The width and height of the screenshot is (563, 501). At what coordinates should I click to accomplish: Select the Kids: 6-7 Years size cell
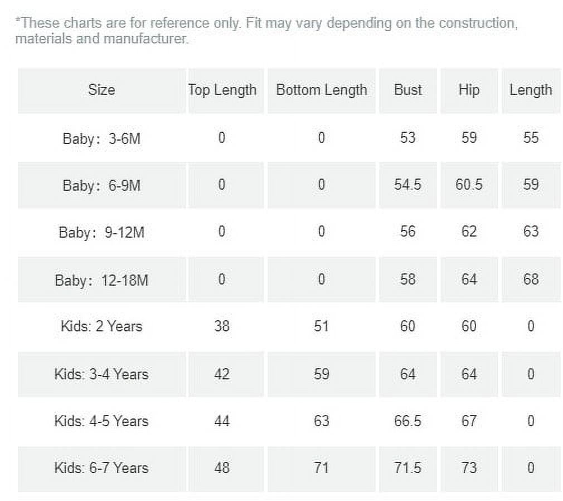click(101, 468)
